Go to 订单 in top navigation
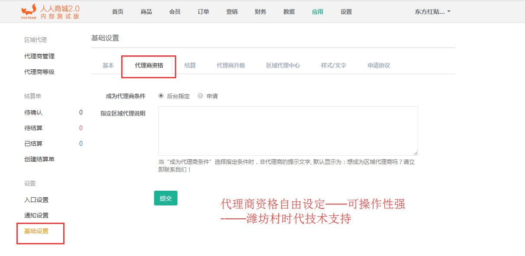This screenshot has width=525, height=256. [203, 12]
